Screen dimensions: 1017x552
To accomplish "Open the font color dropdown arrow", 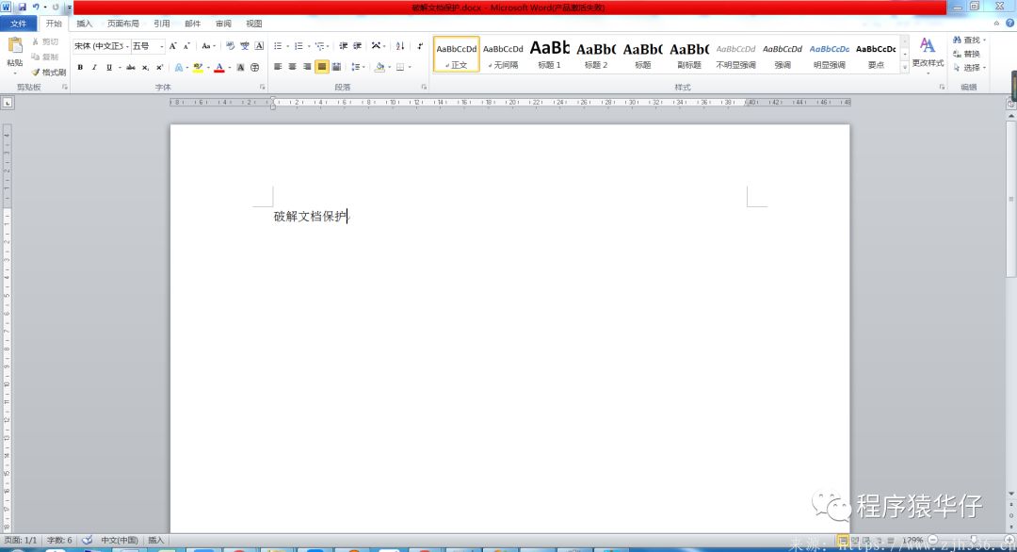I will (229, 67).
